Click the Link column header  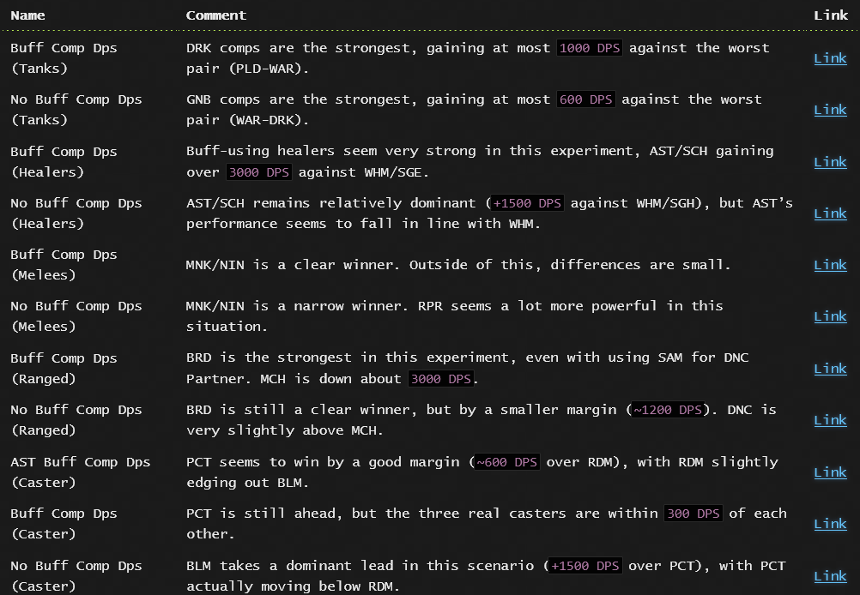[x=831, y=15]
